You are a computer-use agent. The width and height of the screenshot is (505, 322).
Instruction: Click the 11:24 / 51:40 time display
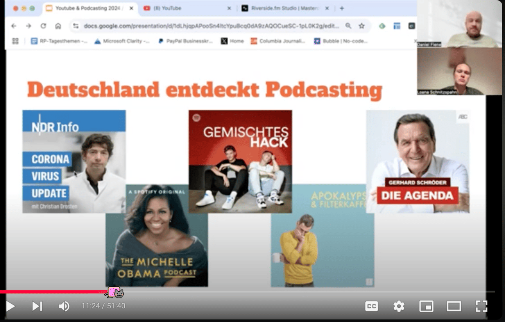104,306
